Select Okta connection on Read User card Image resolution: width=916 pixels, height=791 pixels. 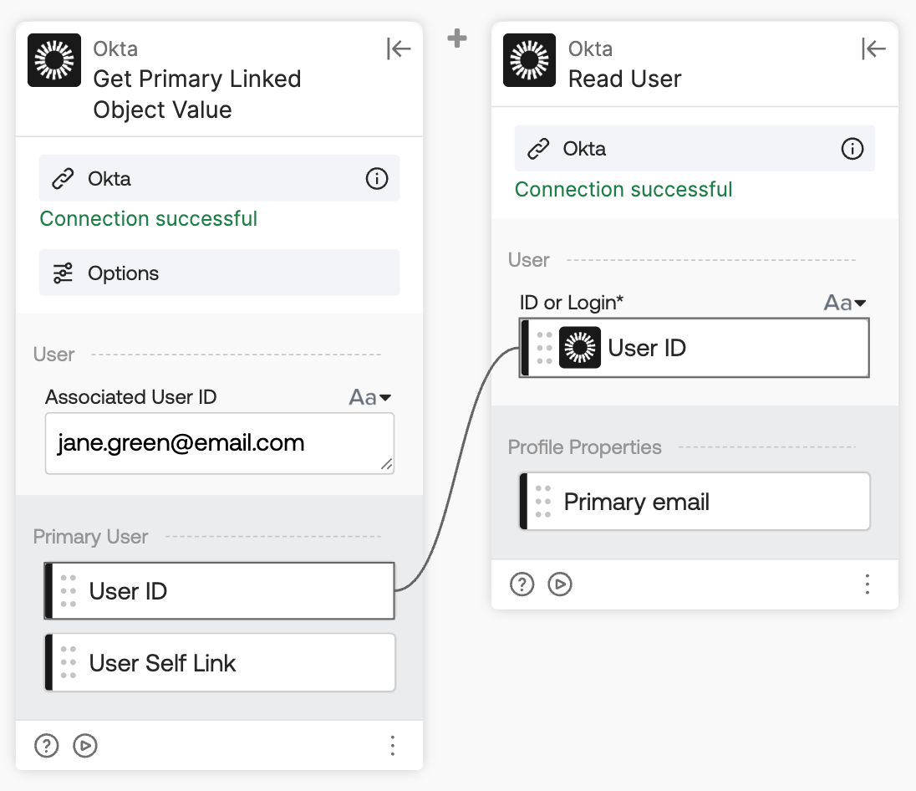coord(695,149)
